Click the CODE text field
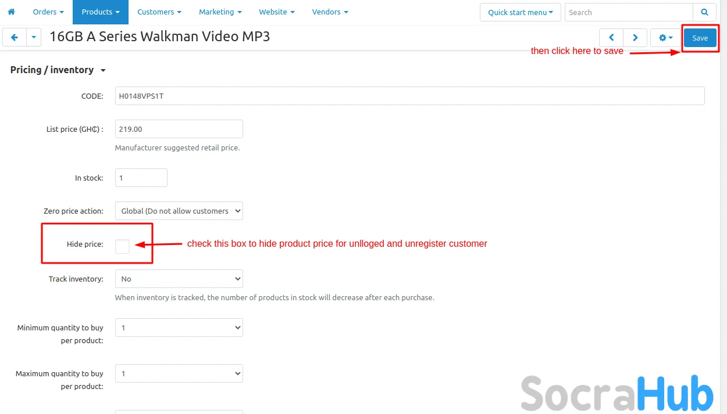The width and height of the screenshot is (727, 414). 409,96
